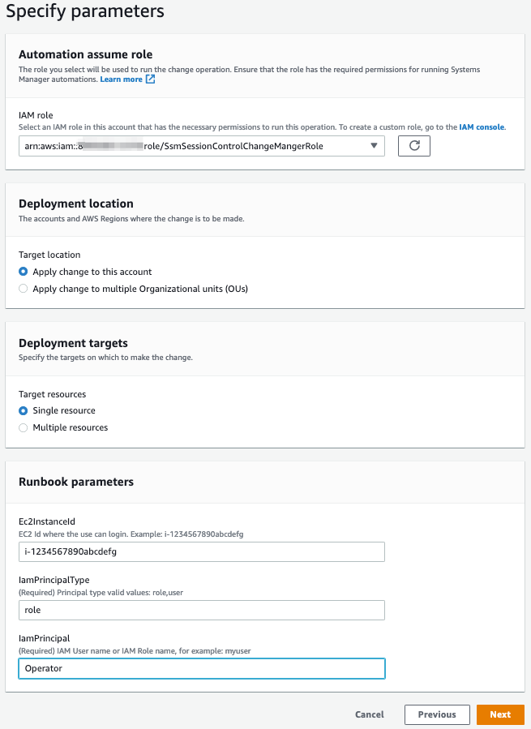Focus the Ec2InstanceId input field

201,552
